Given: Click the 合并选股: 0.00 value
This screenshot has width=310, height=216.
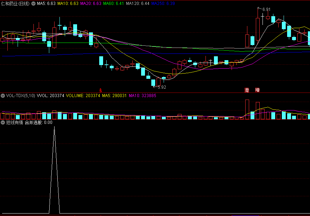Looking at the screenshot, I should coord(39,122).
